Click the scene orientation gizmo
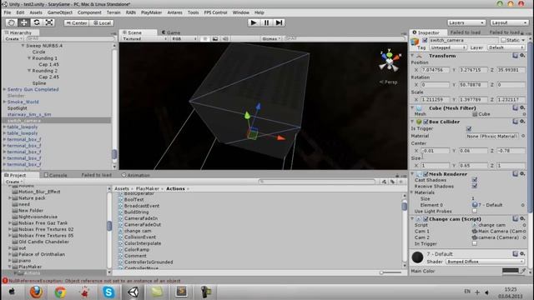The image size is (534, 300). pyautogui.click(x=390, y=61)
